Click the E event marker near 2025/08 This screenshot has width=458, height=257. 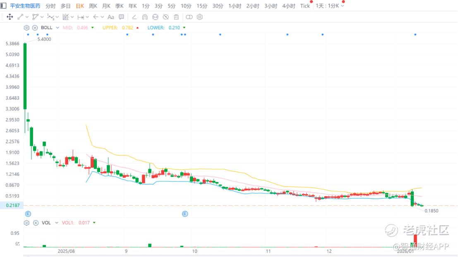pyautogui.click(x=28, y=214)
